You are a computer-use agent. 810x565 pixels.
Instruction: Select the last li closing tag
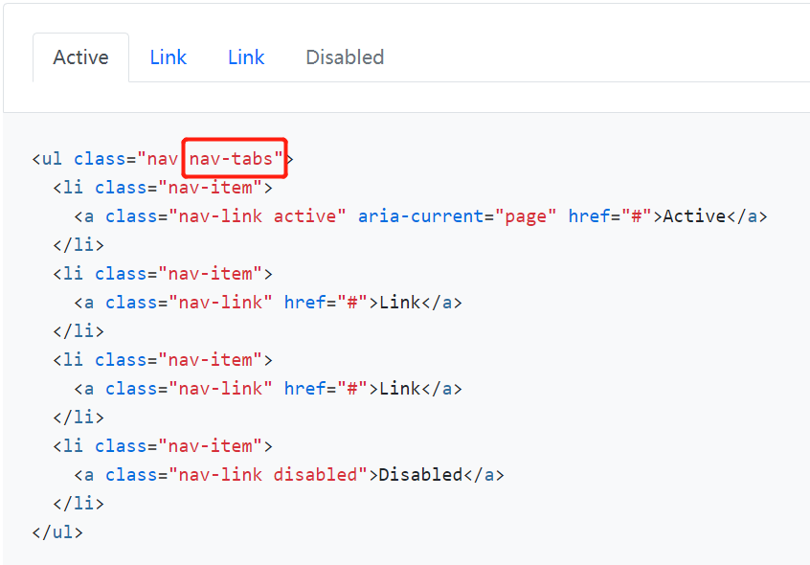(79, 503)
